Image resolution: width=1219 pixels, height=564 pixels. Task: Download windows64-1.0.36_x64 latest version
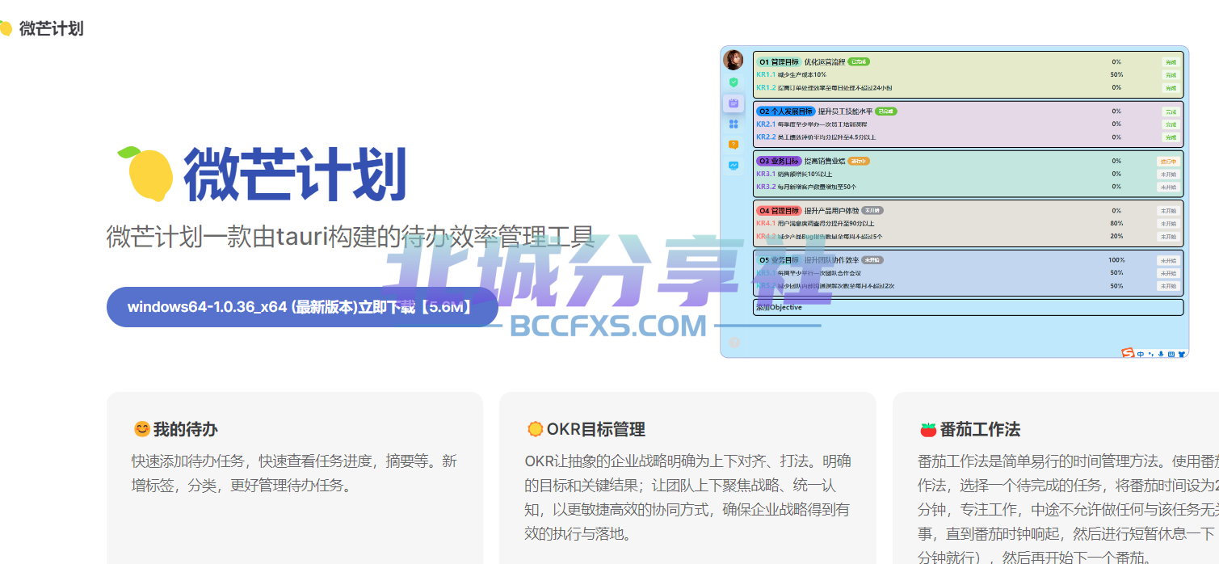click(302, 307)
